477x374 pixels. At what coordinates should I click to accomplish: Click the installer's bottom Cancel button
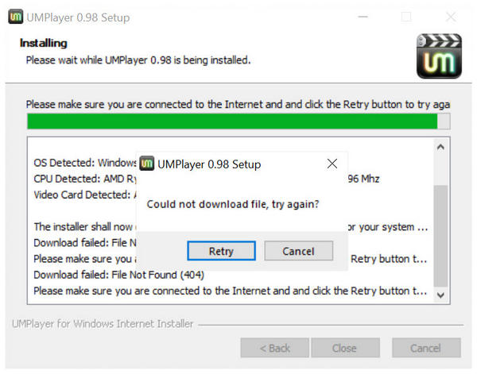tap(426, 348)
